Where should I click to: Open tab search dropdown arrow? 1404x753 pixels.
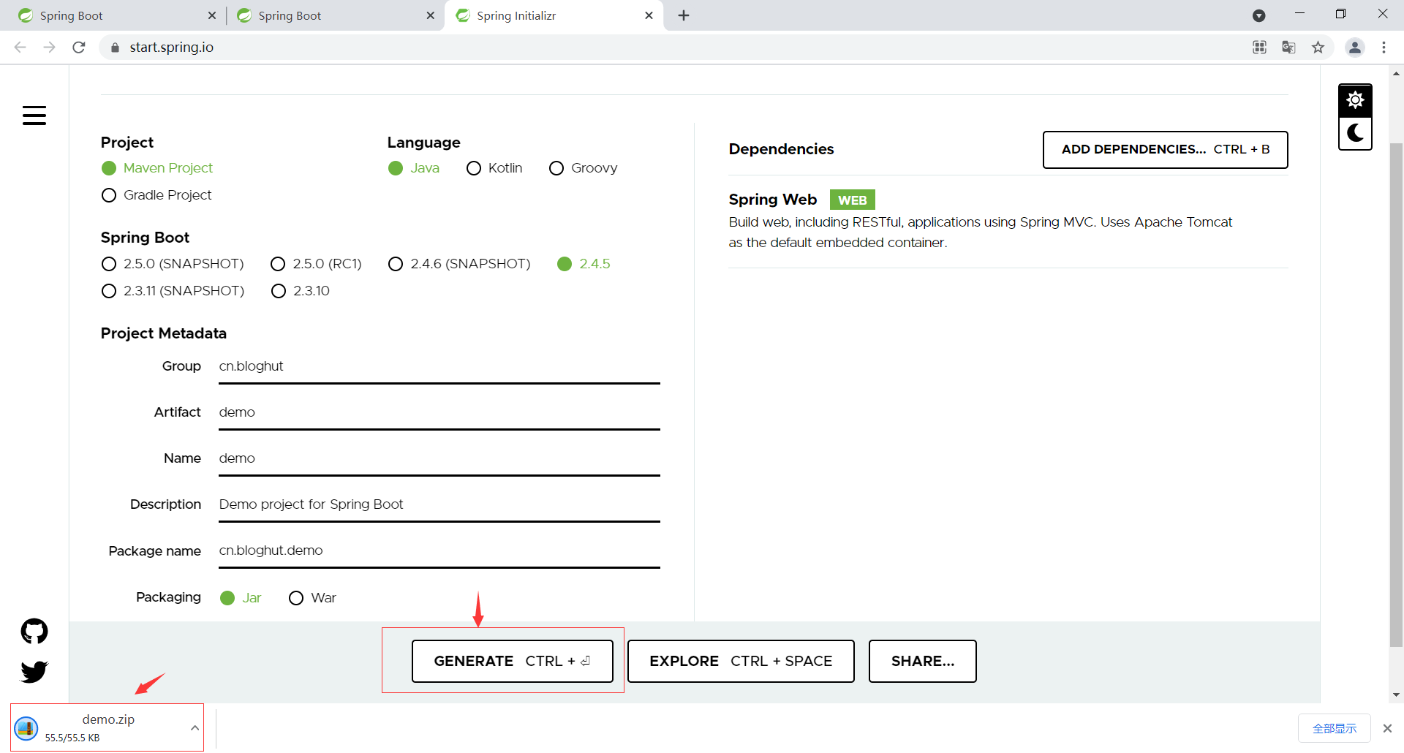pyautogui.click(x=1258, y=15)
